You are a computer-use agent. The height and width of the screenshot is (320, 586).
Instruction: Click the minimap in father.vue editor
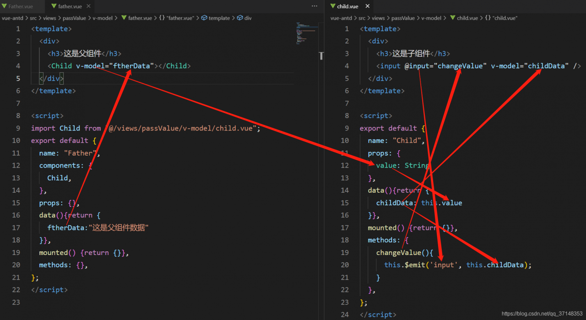(307, 33)
